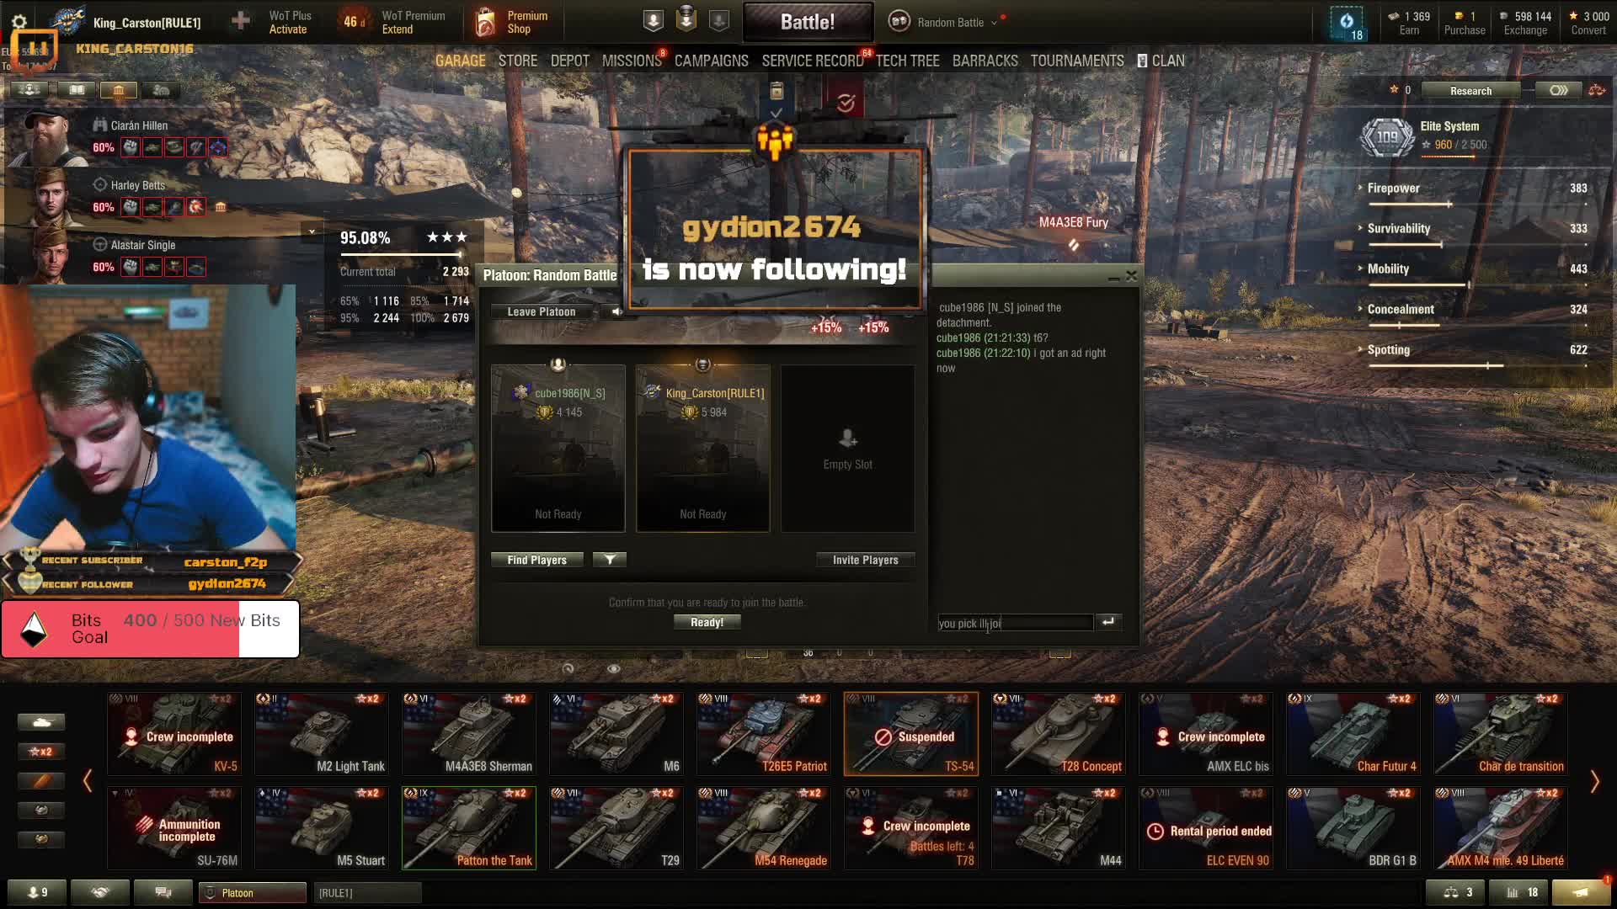Switch to the MISSIONS tab
The height and width of the screenshot is (909, 1617).
click(x=632, y=61)
